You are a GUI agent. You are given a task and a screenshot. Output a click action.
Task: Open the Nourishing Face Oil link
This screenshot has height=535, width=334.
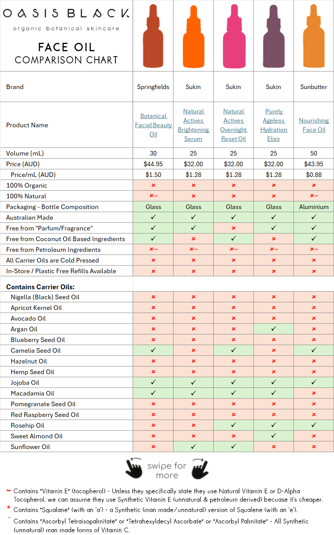[314, 125]
